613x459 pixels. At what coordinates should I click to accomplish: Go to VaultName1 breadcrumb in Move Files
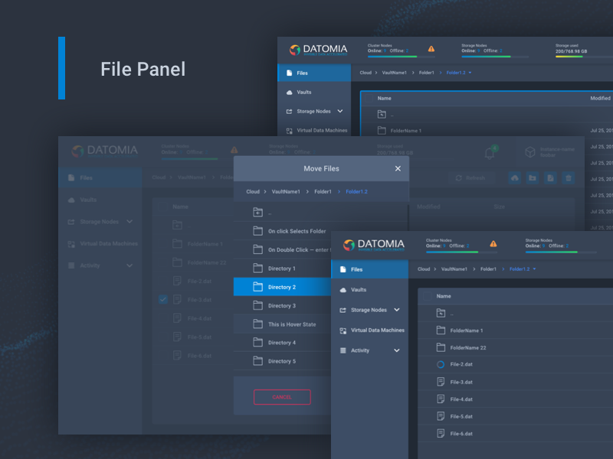286,192
